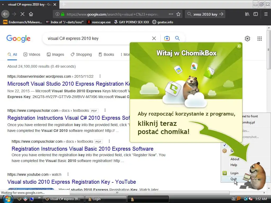Select the All search tab

tap(12, 54)
